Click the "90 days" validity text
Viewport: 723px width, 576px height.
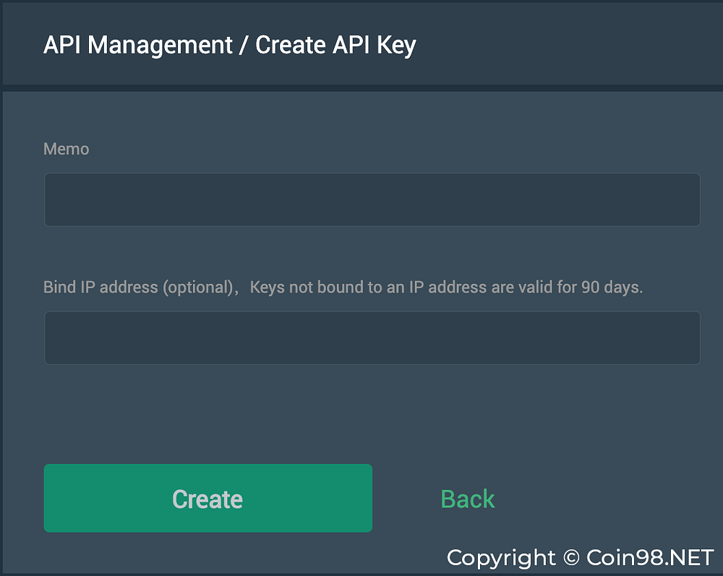click(x=612, y=287)
